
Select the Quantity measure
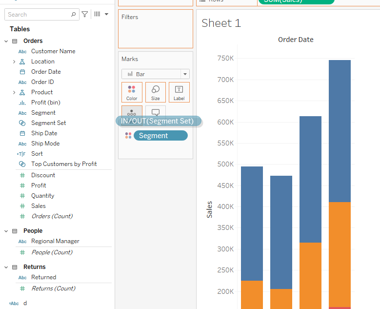point(42,196)
